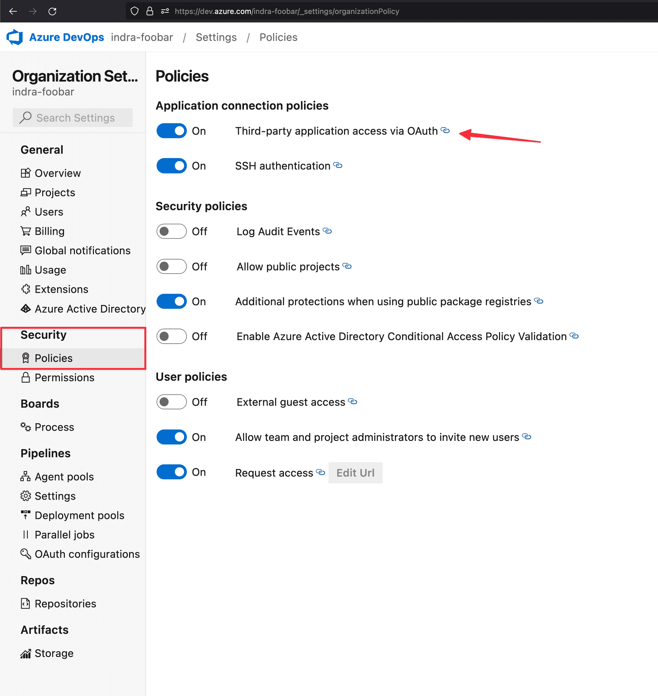Click the link icon beside Log Audit Events
The width and height of the screenshot is (658, 696).
click(327, 231)
